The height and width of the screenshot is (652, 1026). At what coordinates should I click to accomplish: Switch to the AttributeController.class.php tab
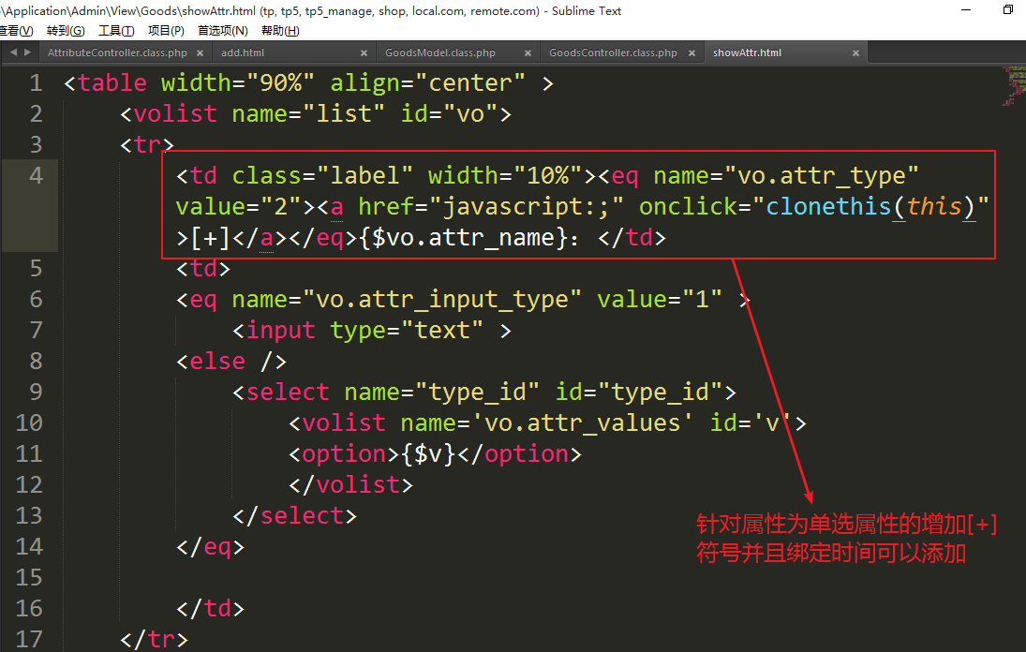click(117, 53)
